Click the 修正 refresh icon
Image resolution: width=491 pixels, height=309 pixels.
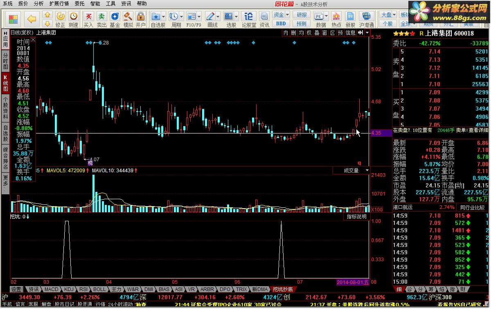coord(60,16)
